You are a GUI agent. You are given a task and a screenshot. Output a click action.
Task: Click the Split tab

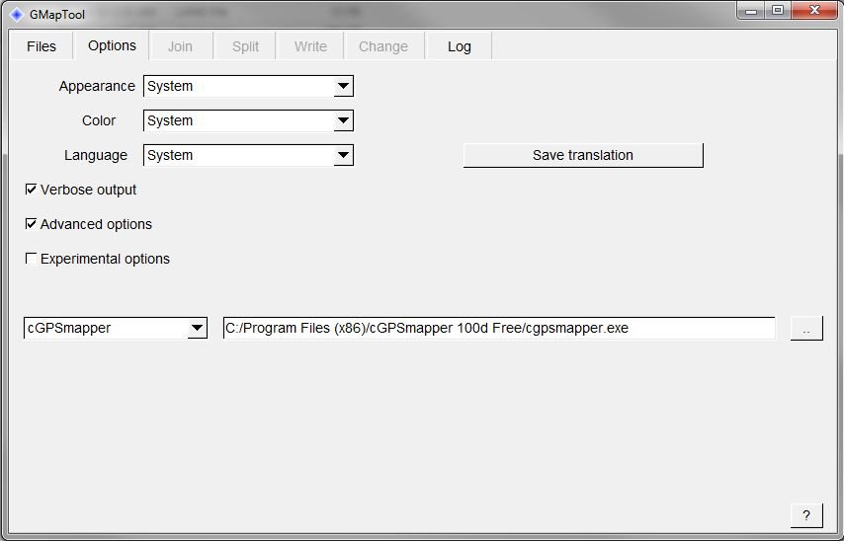click(245, 46)
